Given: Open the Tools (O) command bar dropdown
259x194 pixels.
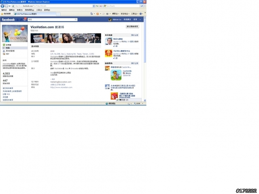Looking at the screenshot, I should click(x=134, y=14).
